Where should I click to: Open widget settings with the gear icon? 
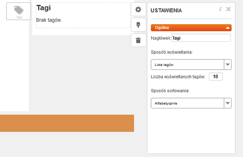click(138, 9)
